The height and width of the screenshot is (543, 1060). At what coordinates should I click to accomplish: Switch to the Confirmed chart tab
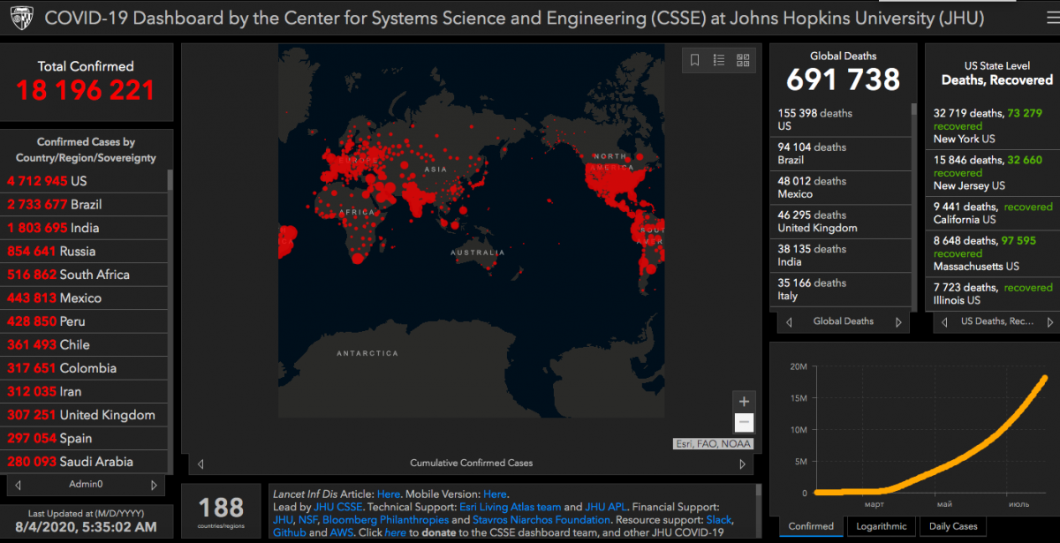[x=811, y=526]
